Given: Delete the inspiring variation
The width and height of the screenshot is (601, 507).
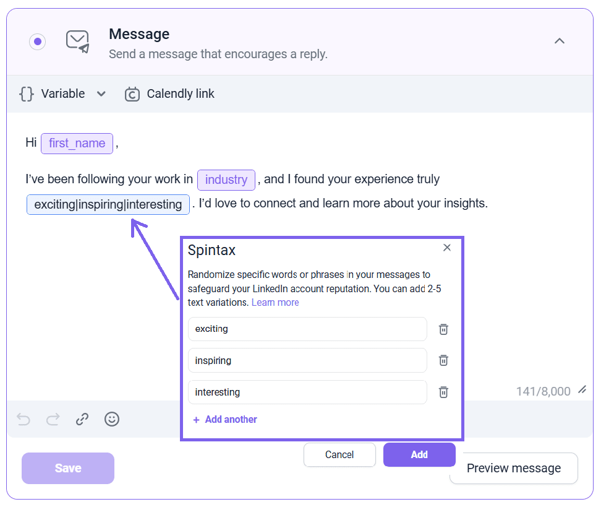Looking at the screenshot, I should [x=443, y=360].
